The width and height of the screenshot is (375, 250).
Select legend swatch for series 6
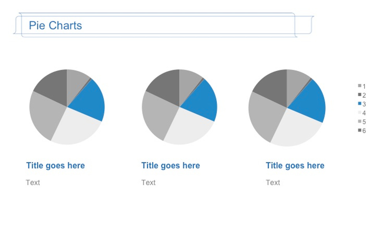(x=360, y=130)
